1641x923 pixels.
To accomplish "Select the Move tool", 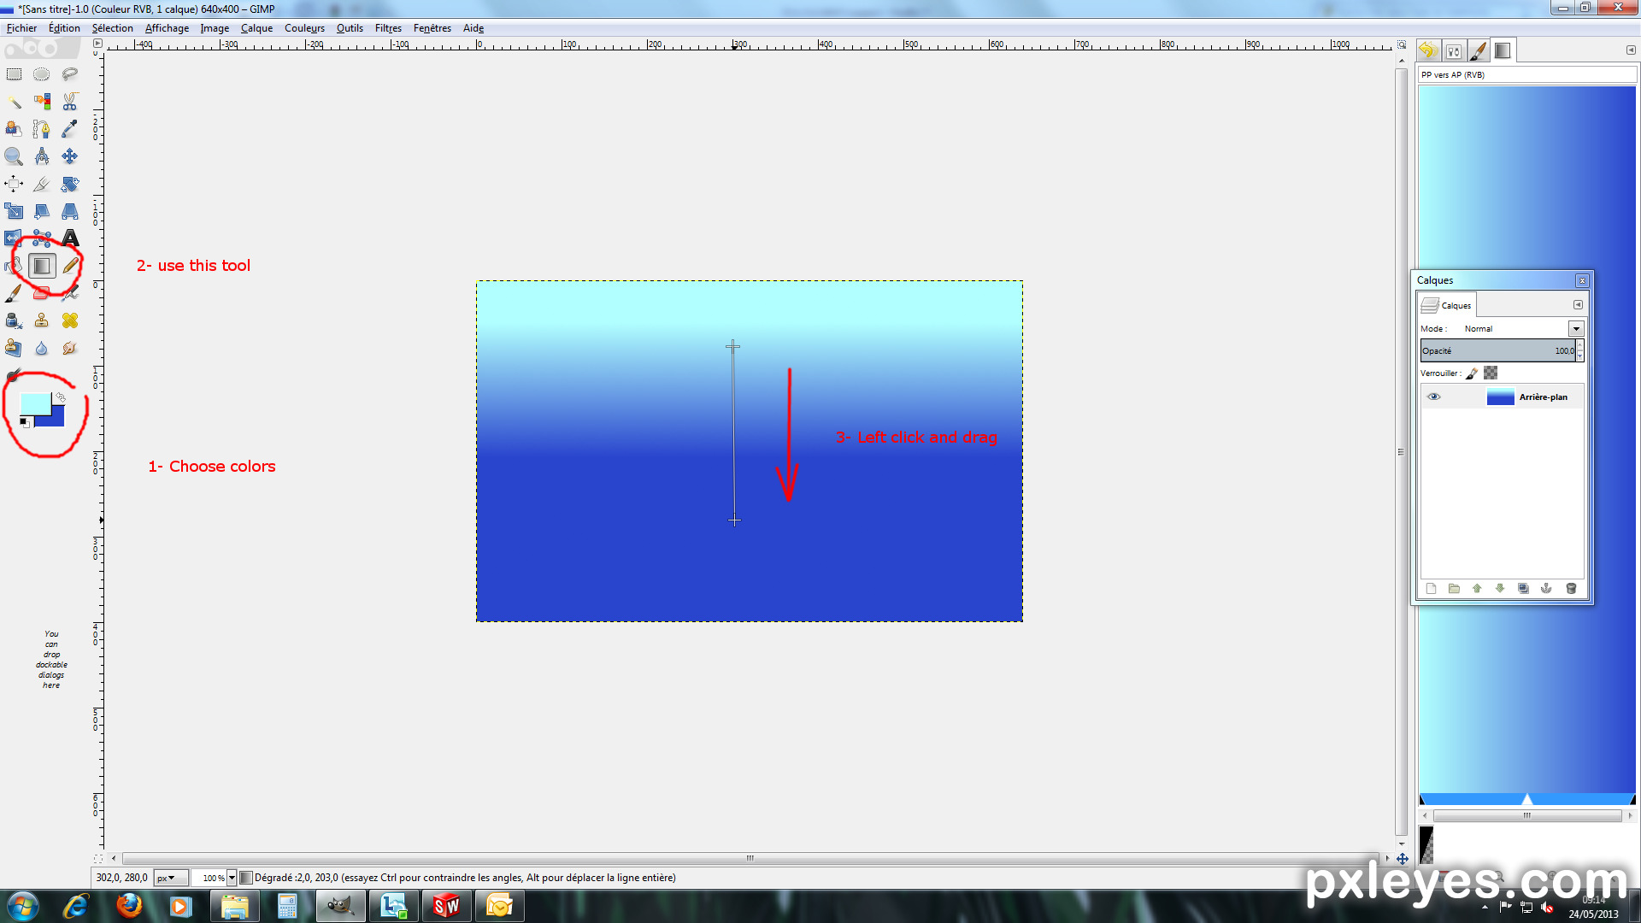I will (x=69, y=156).
